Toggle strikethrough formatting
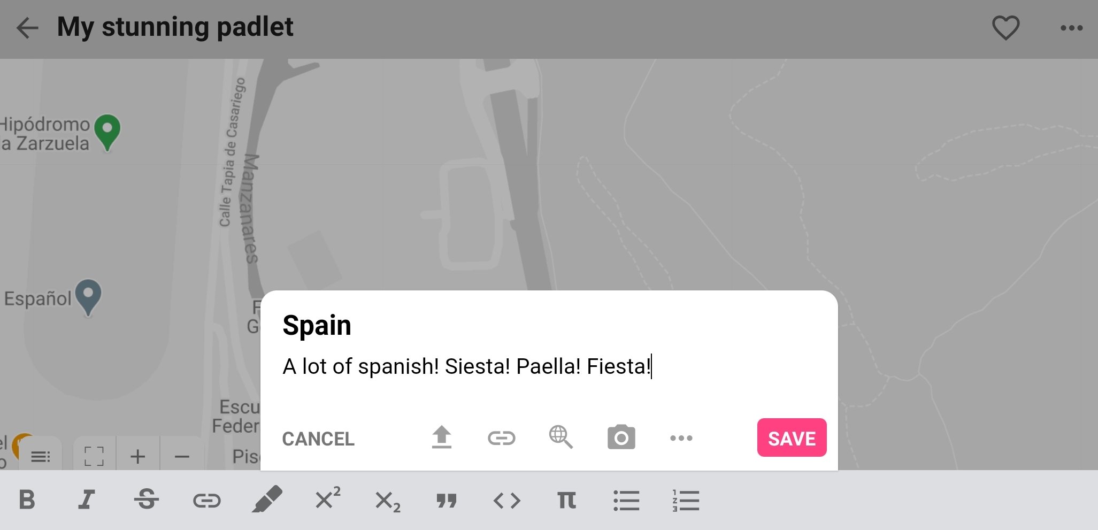The width and height of the screenshot is (1098, 530). click(x=147, y=501)
